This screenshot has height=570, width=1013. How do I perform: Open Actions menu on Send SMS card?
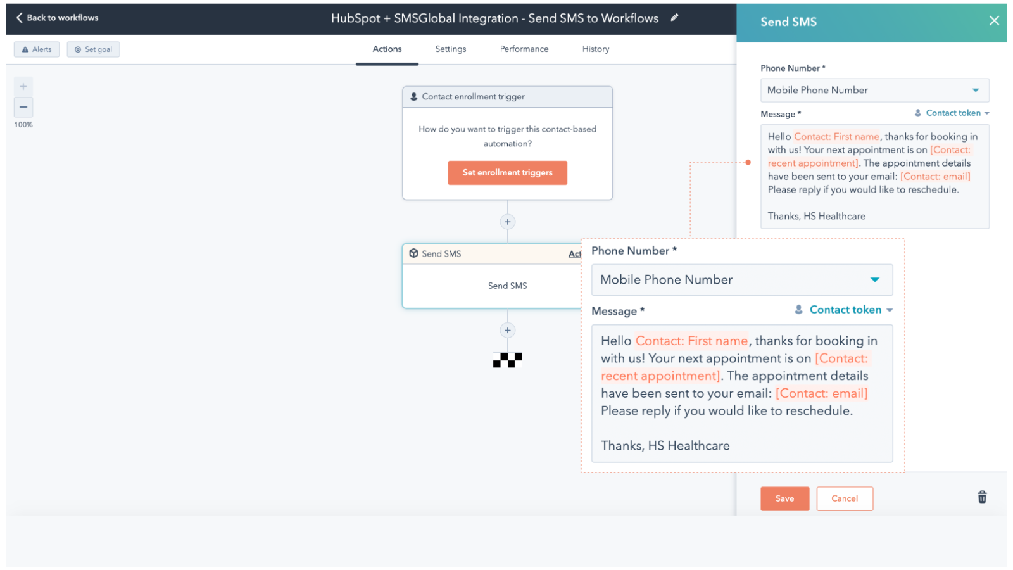(575, 254)
